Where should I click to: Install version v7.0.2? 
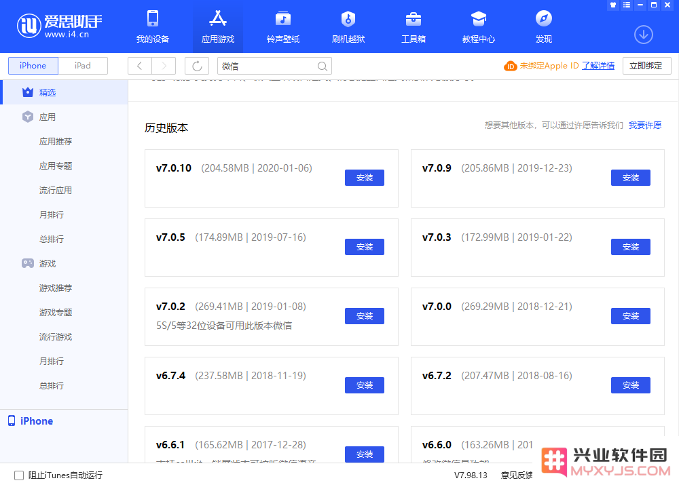[364, 316]
